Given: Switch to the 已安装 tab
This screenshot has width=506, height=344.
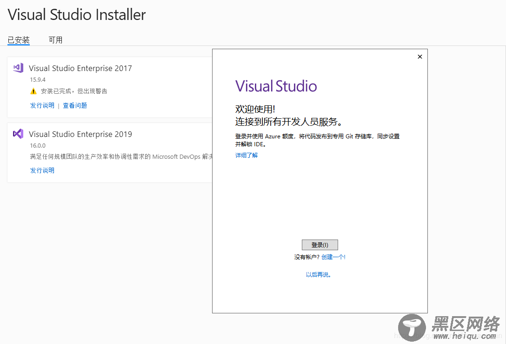Looking at the screenshot, I should pyautogui.click(x=19, y=40).
